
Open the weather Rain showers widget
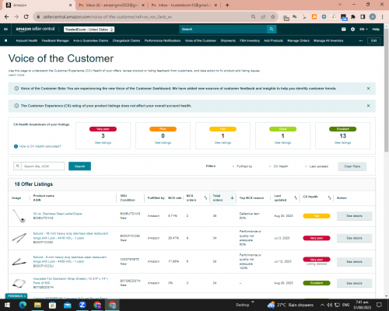290,305
